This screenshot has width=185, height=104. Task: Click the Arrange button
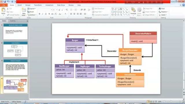tap(133, 12)
